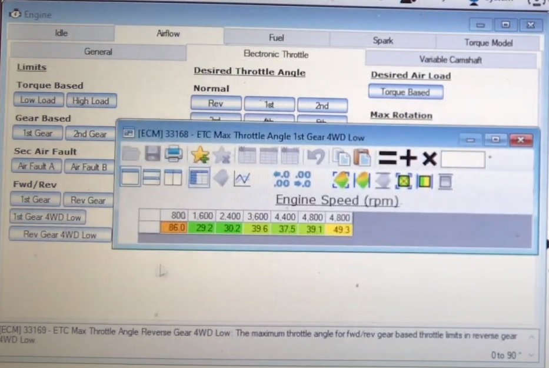Screen dimensions: 549x368
Task: Select the Variable Camshaft sub-tab
Action: [x=451, y=59]
